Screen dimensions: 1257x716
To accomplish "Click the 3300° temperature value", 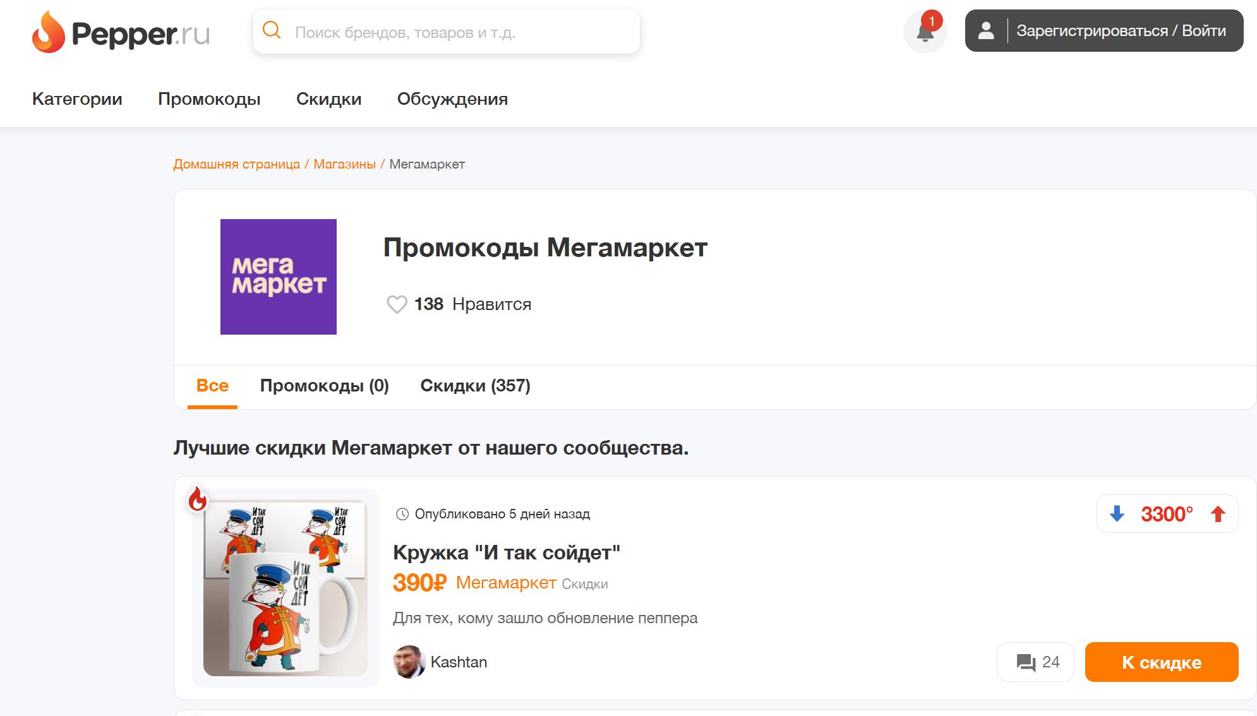I will 1167,514.
